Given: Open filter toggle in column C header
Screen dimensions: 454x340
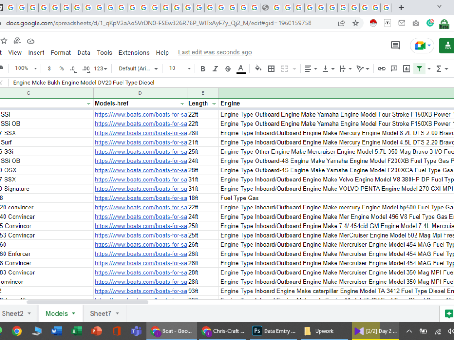Looking at the screenshot, I should (x=89, y=103).
